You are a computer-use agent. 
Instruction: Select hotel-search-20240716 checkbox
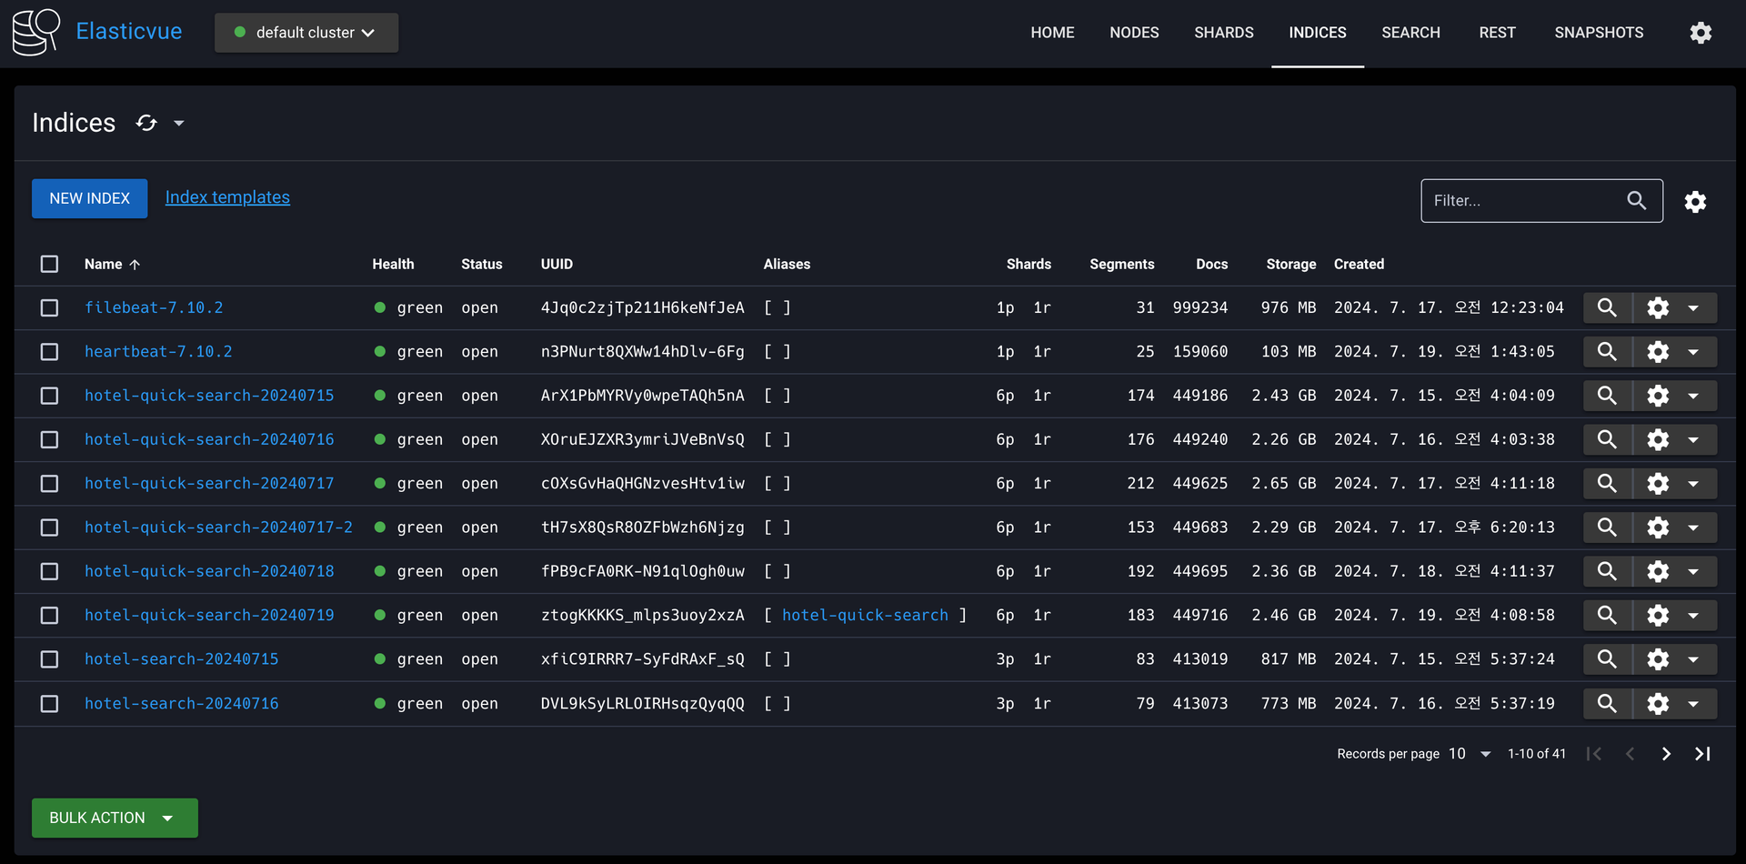49,703
